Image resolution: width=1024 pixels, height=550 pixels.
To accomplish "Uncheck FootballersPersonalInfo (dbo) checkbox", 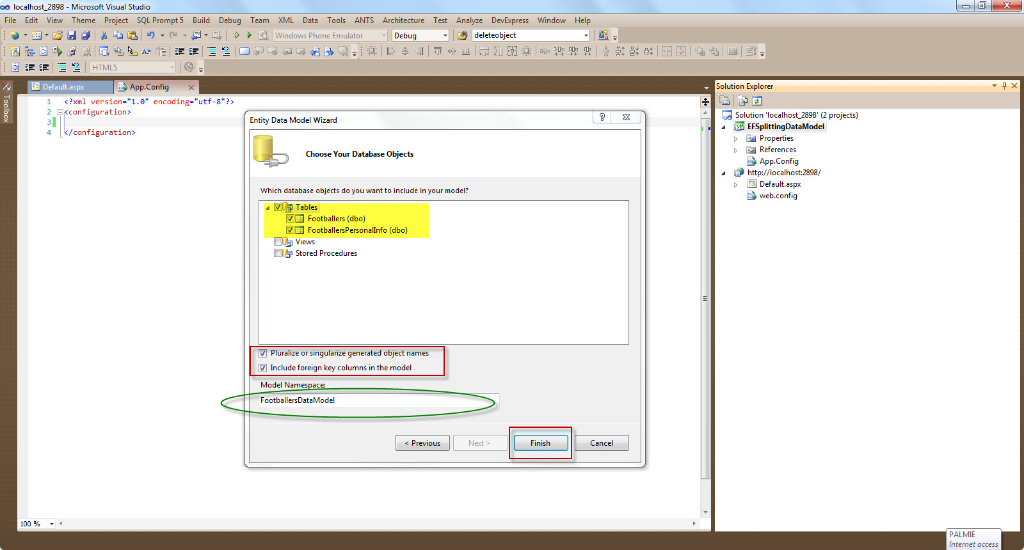I will 290,230.
